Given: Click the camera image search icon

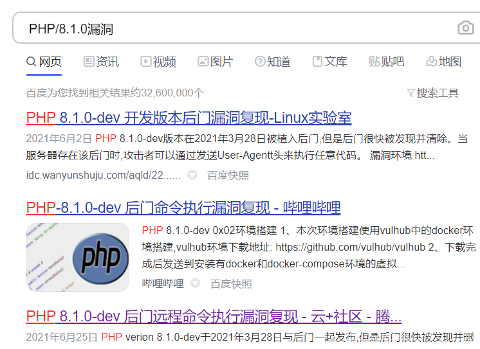Looking at the screenshot, I should [466, 28].
